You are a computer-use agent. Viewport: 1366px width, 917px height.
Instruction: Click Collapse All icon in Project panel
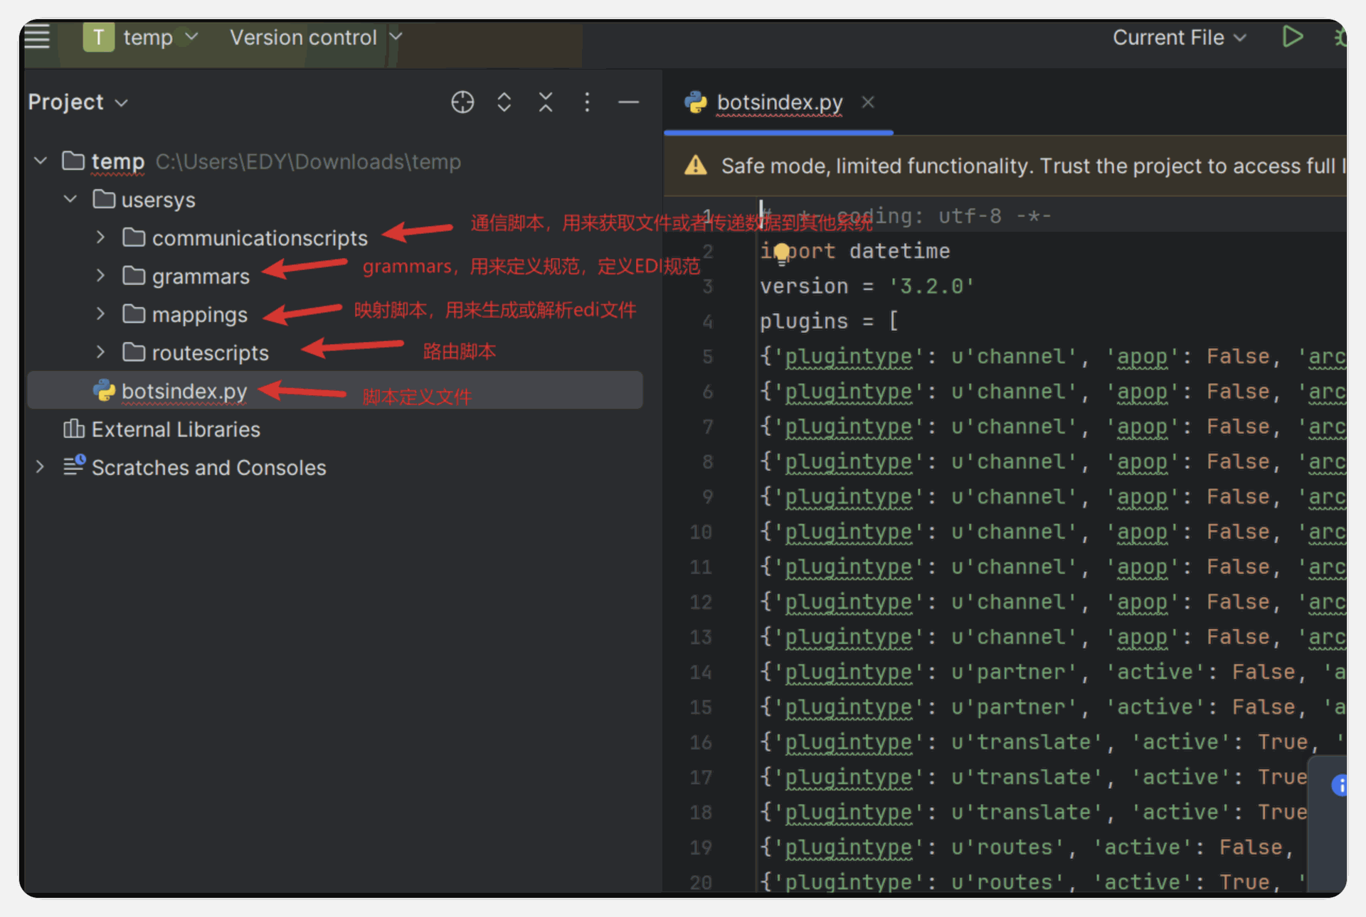(x=545, y=102)
